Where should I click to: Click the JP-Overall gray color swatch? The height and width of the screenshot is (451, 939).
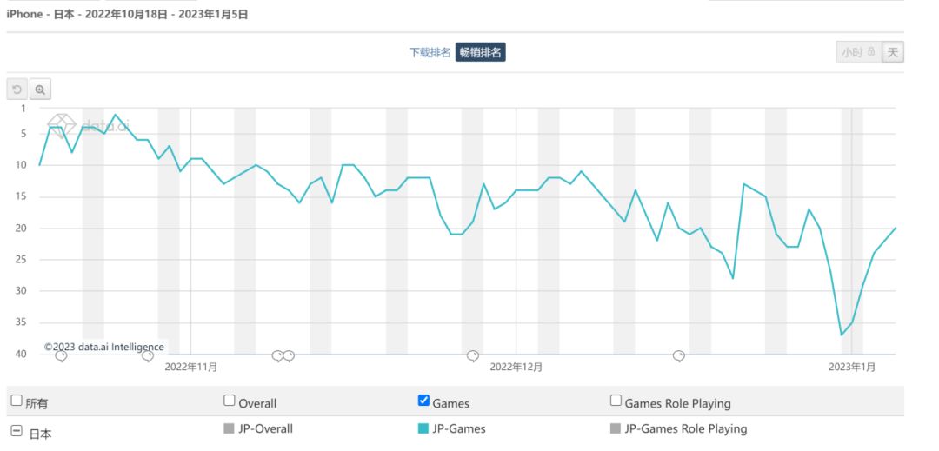(230, 428)
